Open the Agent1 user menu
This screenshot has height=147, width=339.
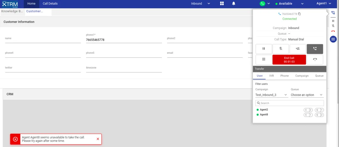[x=324, y=4]
